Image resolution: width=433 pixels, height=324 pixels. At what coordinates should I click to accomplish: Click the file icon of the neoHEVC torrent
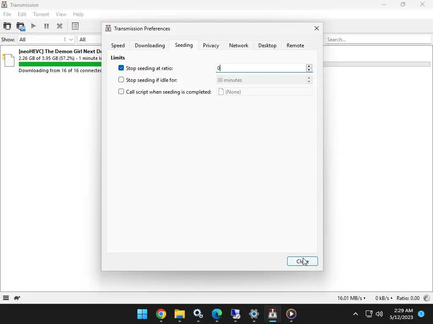pos(9,60)
